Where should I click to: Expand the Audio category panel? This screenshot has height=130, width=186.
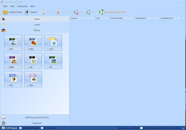[35, 25]
